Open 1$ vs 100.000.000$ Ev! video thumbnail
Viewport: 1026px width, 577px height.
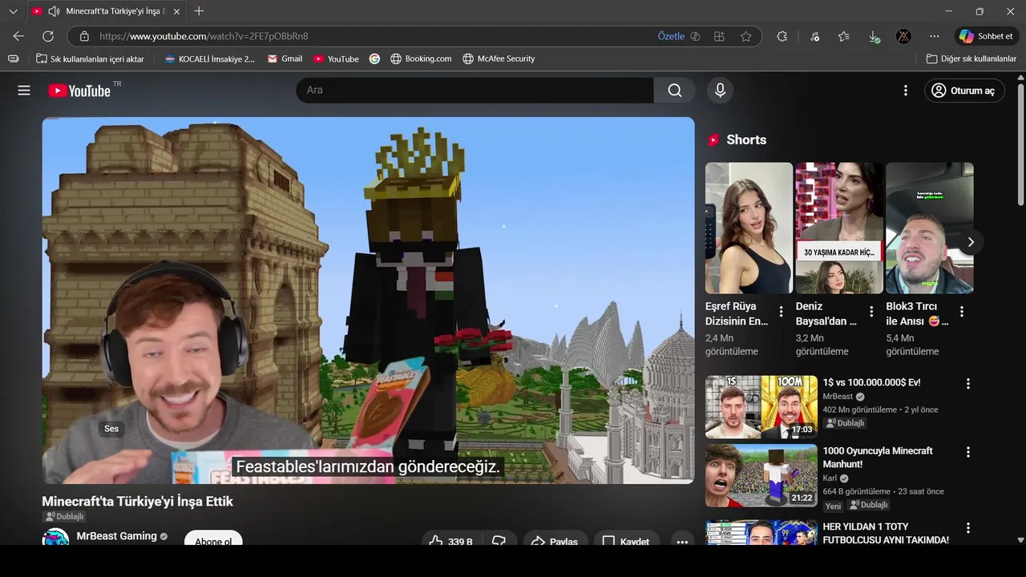tap(761, 407)
